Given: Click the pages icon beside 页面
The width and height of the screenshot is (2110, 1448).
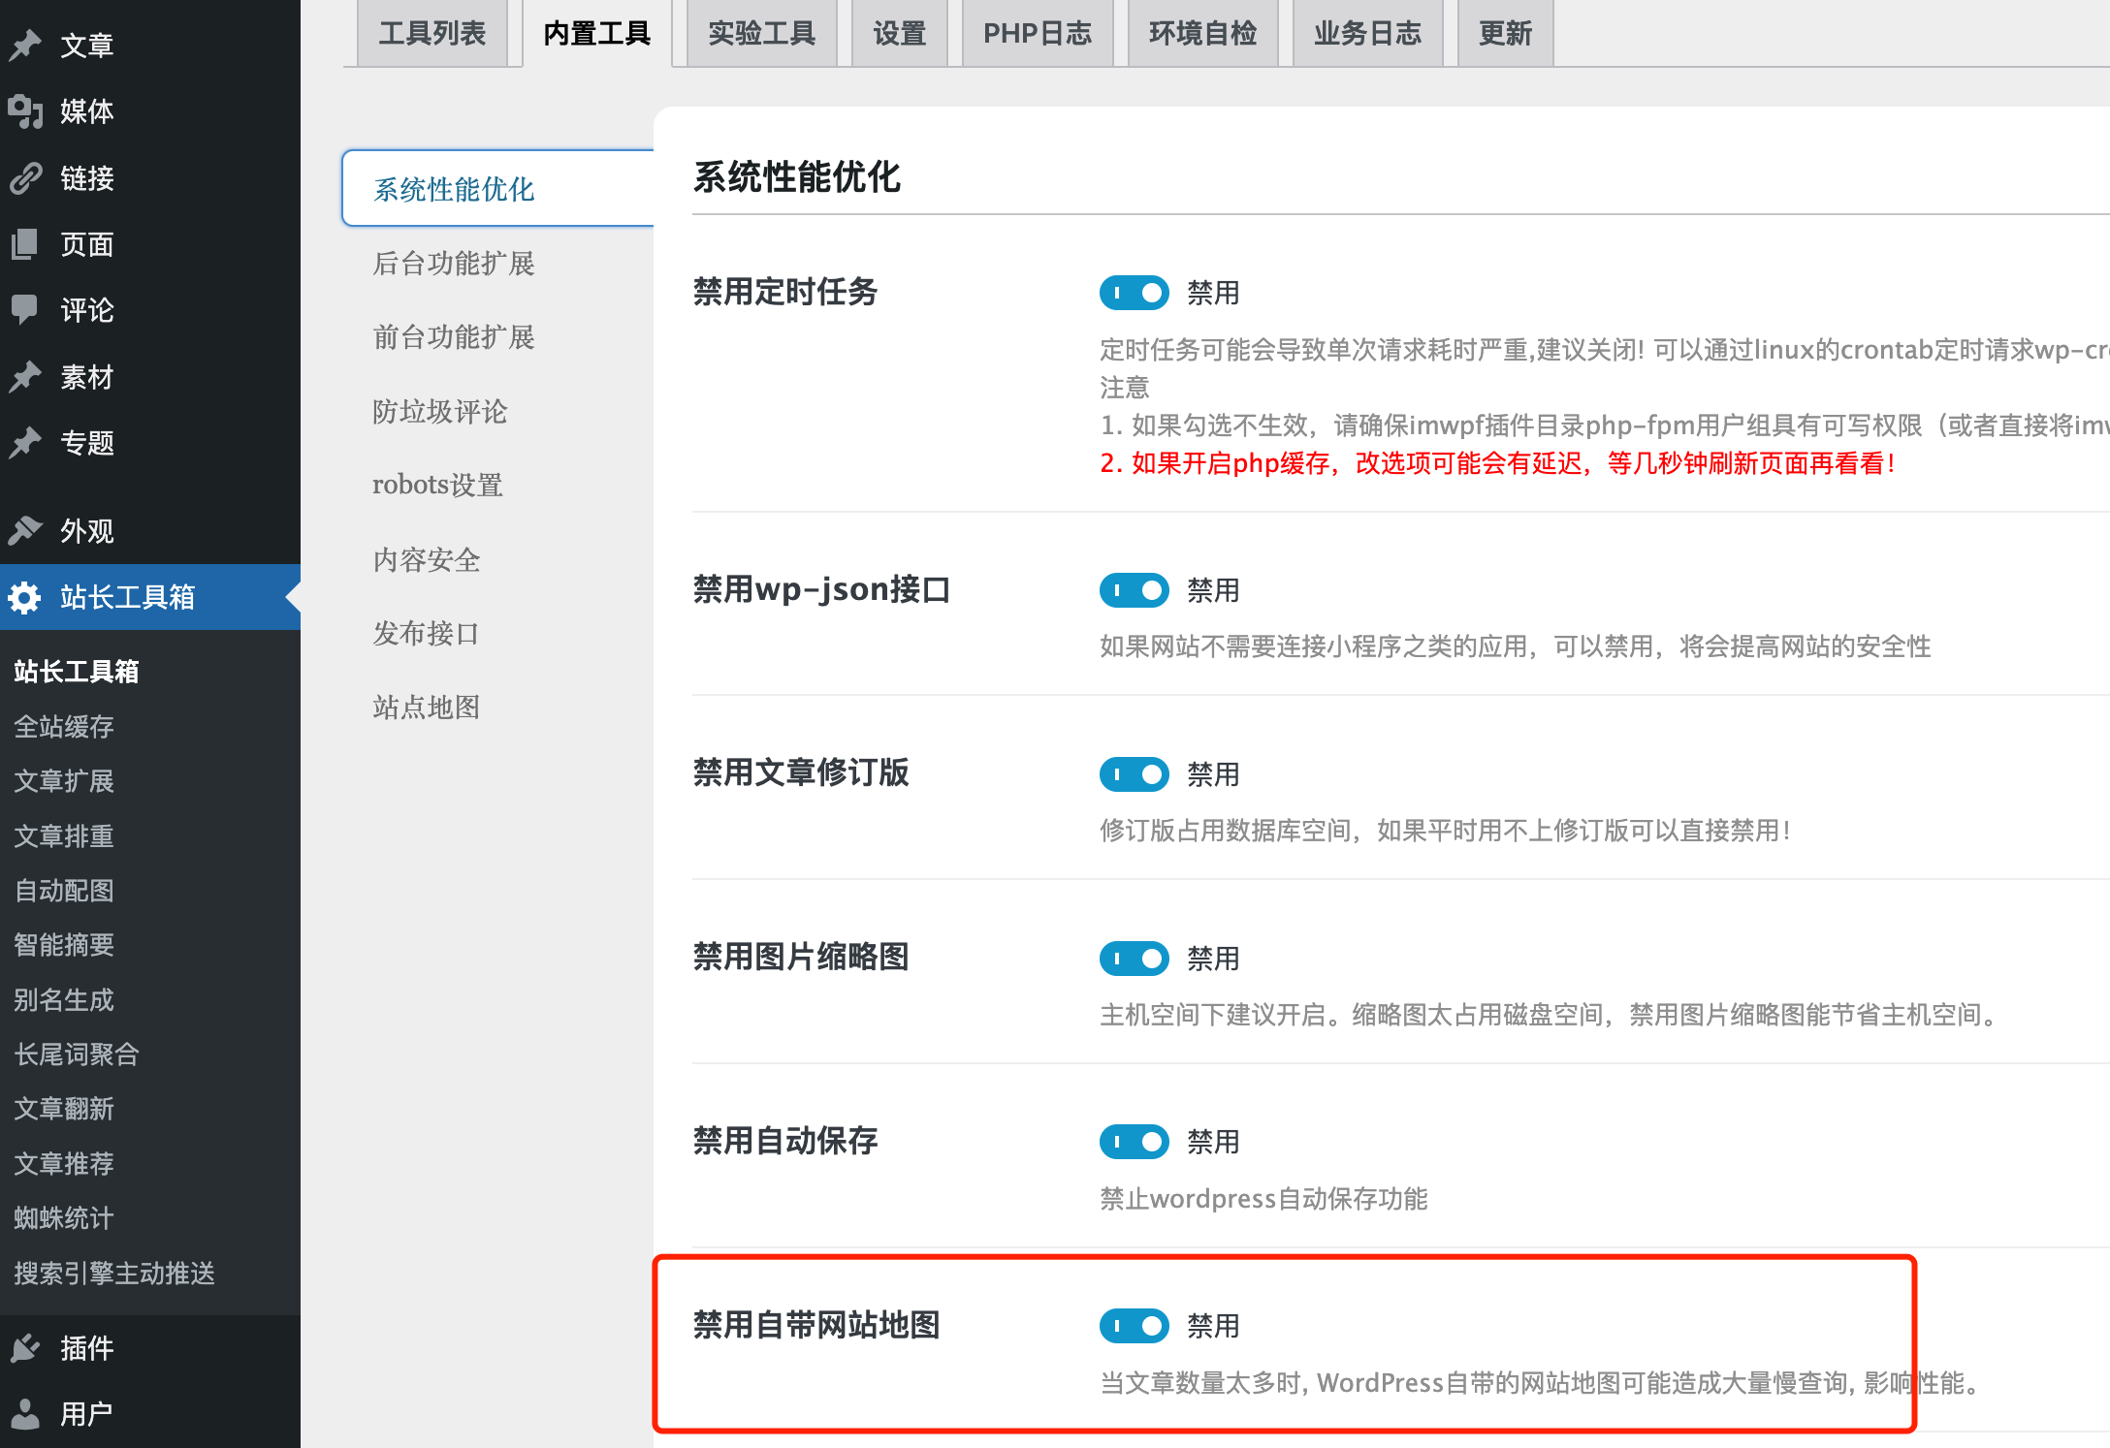Looking at the screenshot, I should coord(25,244).
